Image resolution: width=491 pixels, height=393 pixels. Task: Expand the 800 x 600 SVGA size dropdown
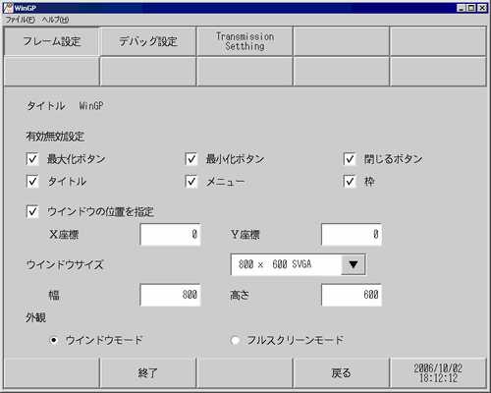tap(354, 264)
